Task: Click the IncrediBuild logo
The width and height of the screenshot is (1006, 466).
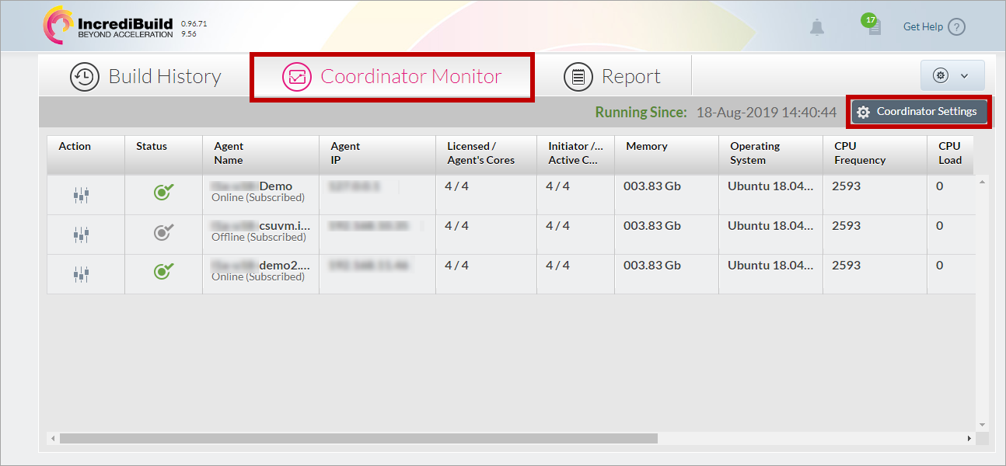Action: tap(109, 26)
